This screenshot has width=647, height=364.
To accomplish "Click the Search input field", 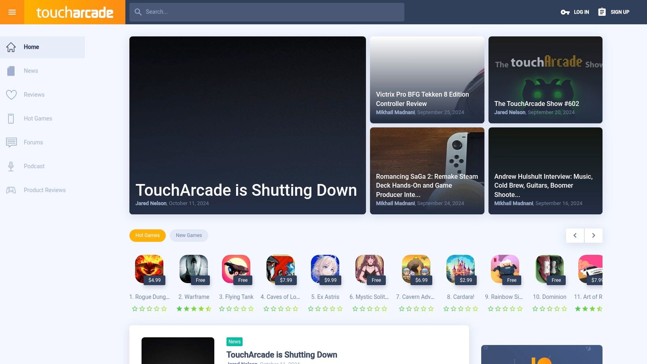I will point(267,12).
